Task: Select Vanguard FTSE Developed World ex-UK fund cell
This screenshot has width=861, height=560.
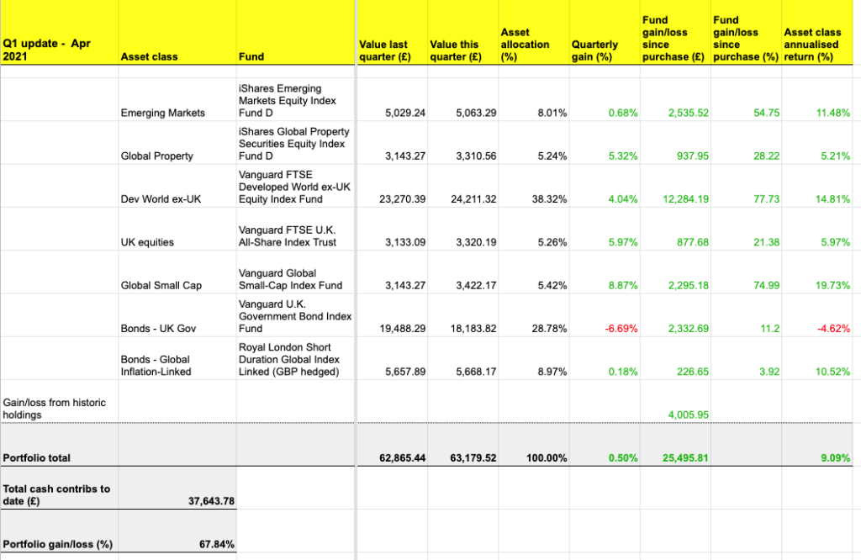Action: pyautogui.click(x=295, y=186)
